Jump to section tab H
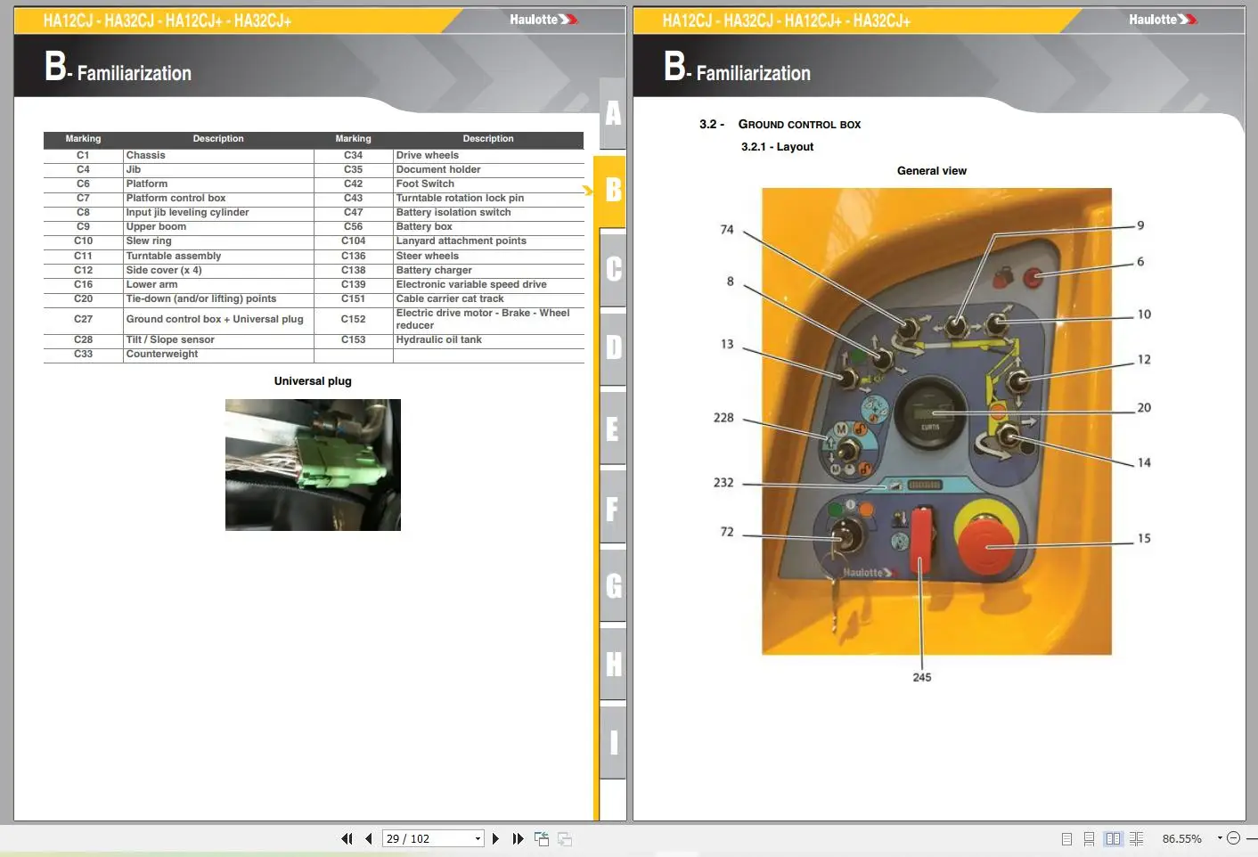The height and width of the screenshot is (857, 1258). [x=613, y=664]
